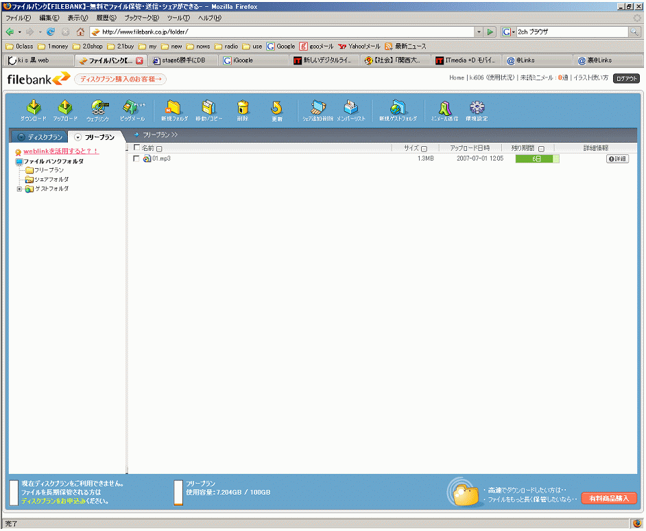Viewport: 646px width, 531px height.
Task: Toggle select-all checkbox beside 名前 header
Action: [x=136, y=147]
